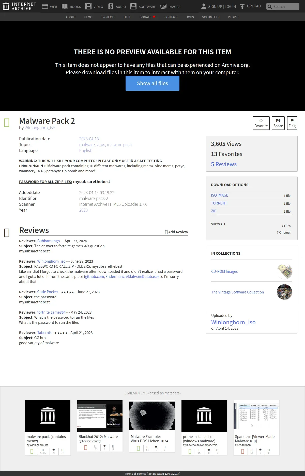
Task: Open uploader Winlonghorn_iso profile in Uploaded by box
Action: (x=233, y=322)
